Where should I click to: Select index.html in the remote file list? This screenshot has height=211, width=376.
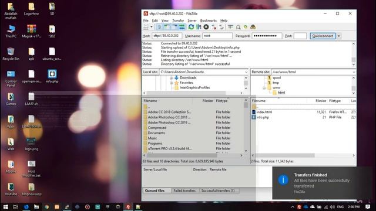pos(264,112)
